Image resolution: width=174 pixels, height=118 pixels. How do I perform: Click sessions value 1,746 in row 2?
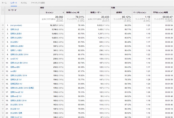(54, 29)
